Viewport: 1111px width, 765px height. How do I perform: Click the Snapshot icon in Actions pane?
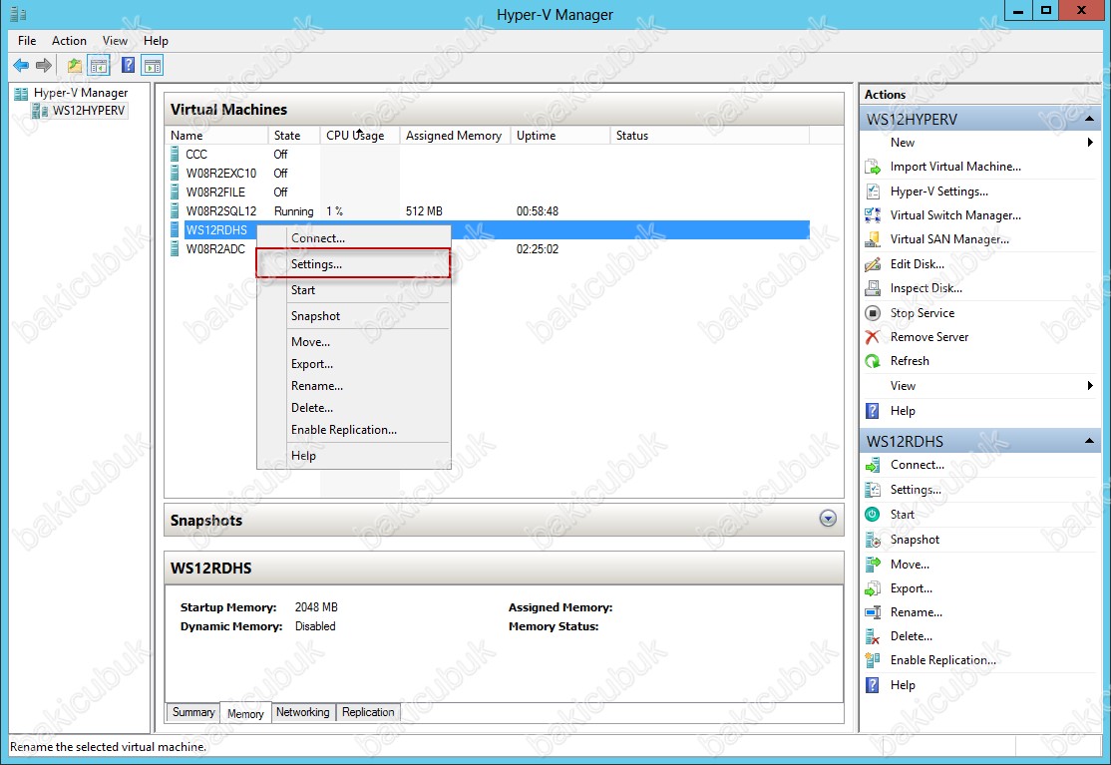873,540
